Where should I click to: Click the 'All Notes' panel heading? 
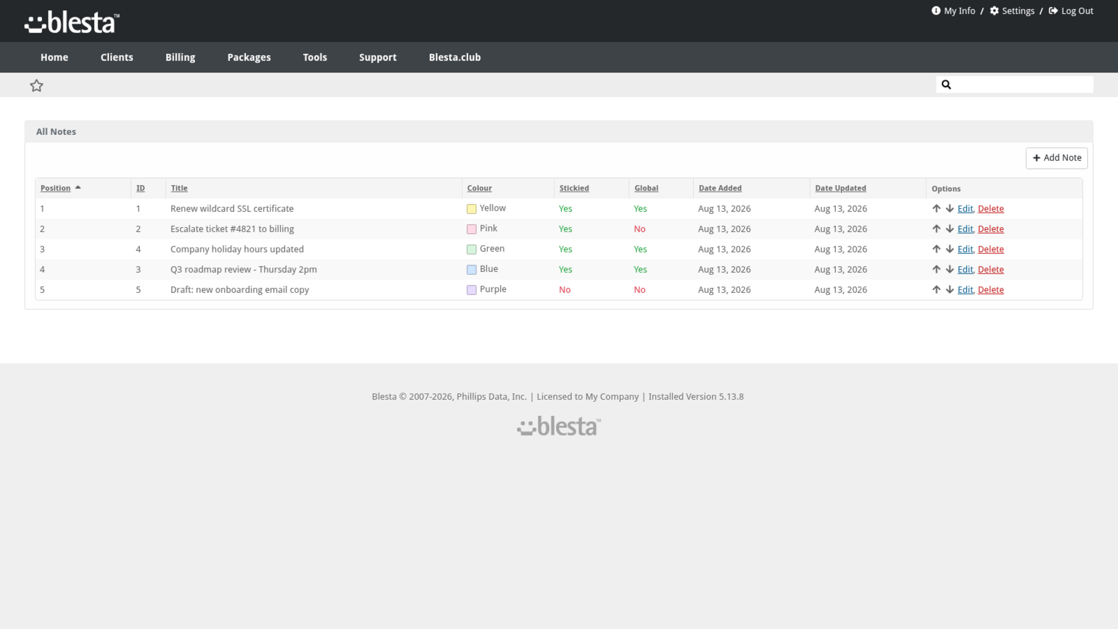click(x=56, y=132)
